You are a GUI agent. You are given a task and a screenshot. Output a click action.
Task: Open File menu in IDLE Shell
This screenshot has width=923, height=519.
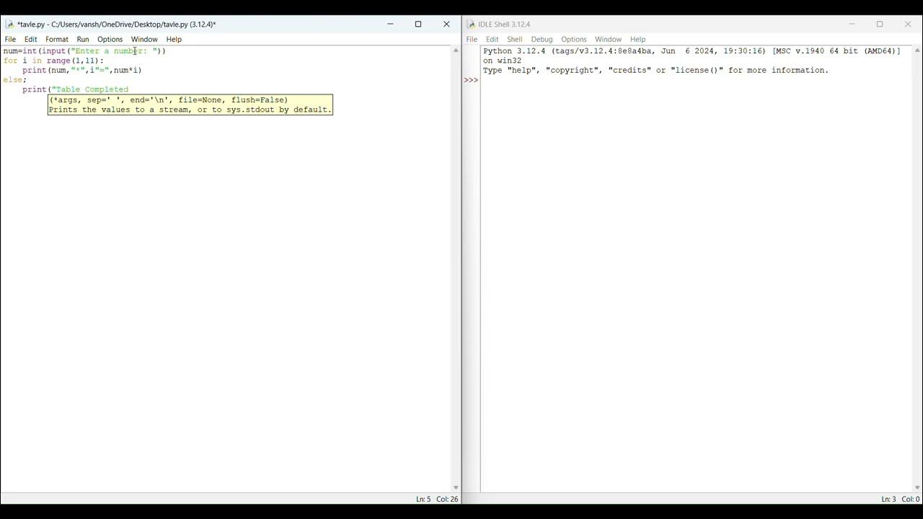[472, 39]
